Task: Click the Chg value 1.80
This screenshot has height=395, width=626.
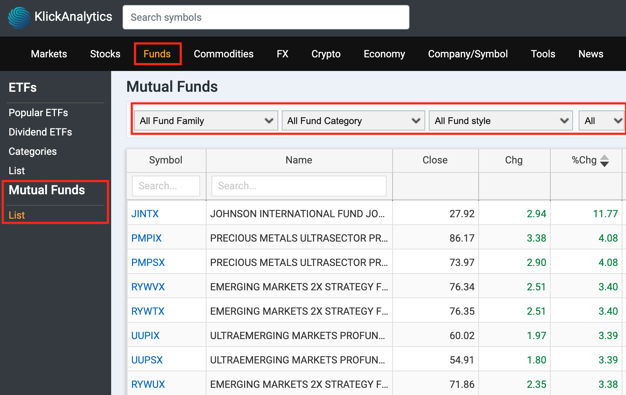Action: click(536, 360)
